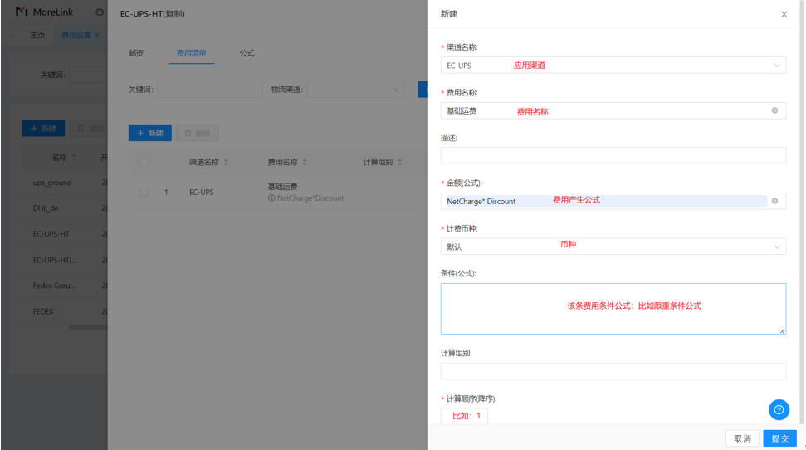Clear the 费用名称 field with its clear icon

pos(774,110)
